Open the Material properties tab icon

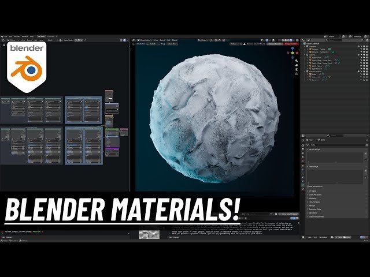tap(302, 189)
